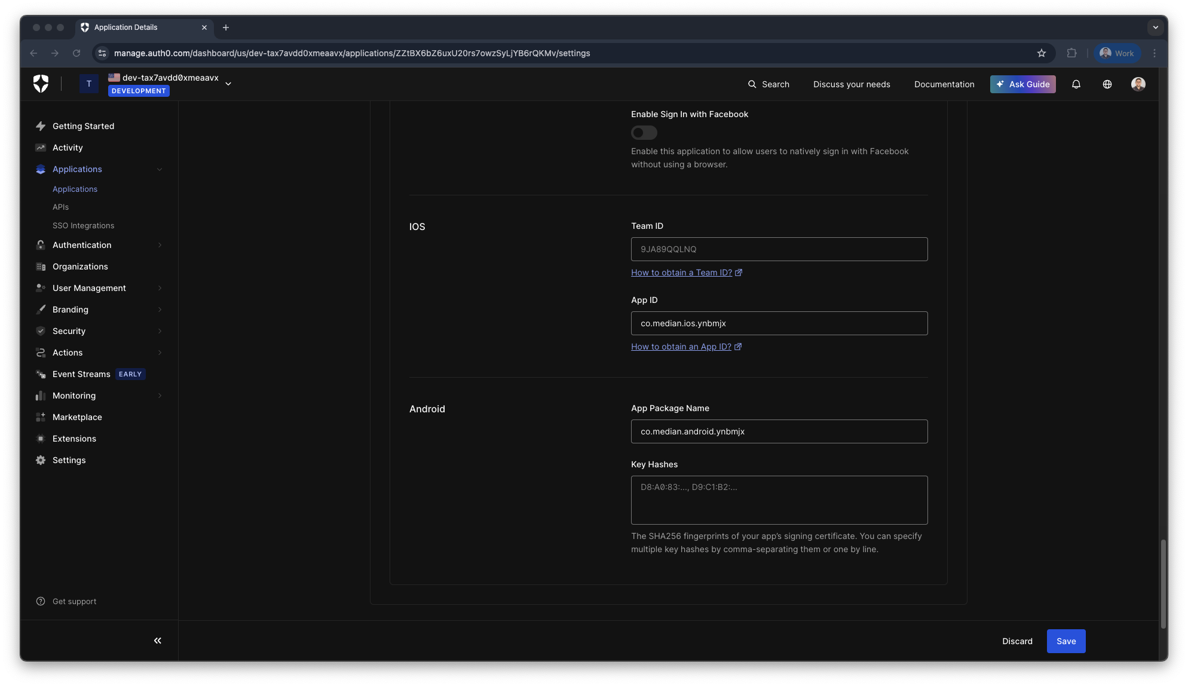Collapse the left sidebar

click(x=157, y=640)
